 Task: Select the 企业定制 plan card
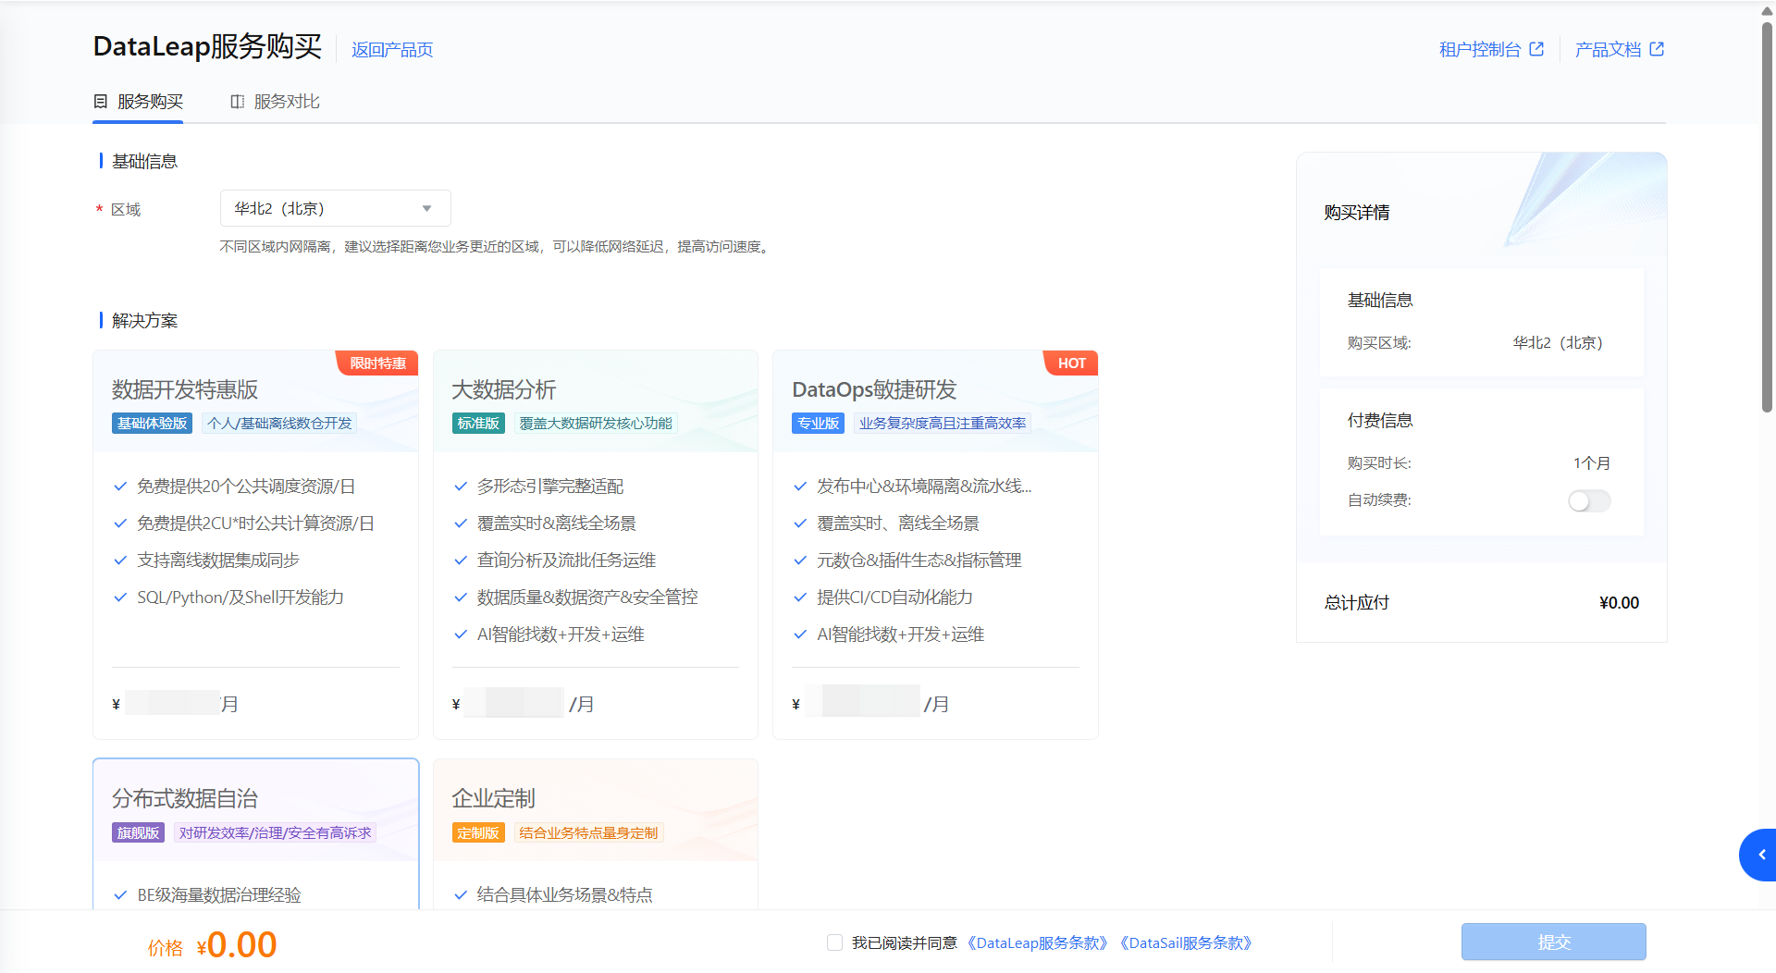click(596, 833)
